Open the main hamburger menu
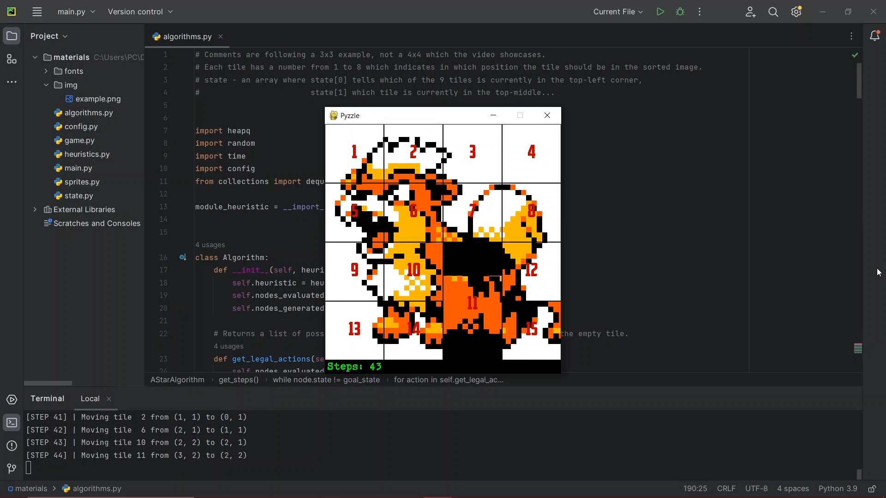This screenshot has width=886, height=498. click(37, 12)
